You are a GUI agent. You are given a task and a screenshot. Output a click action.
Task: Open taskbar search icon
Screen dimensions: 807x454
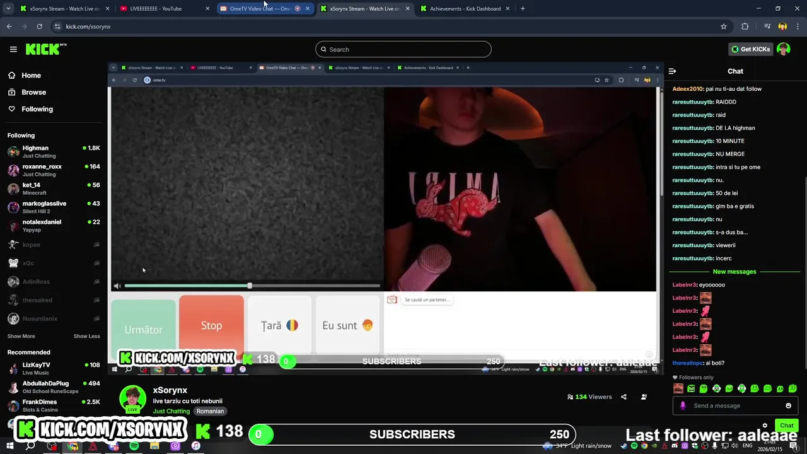tap(30, 446)
